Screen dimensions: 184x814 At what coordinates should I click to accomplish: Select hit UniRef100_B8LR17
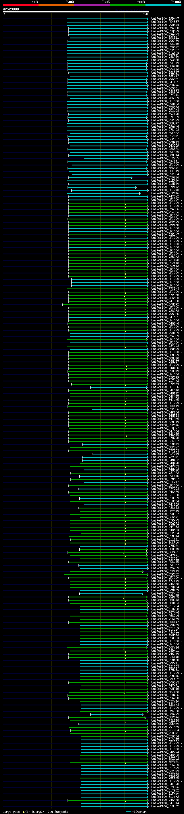(x=165, y=72)
